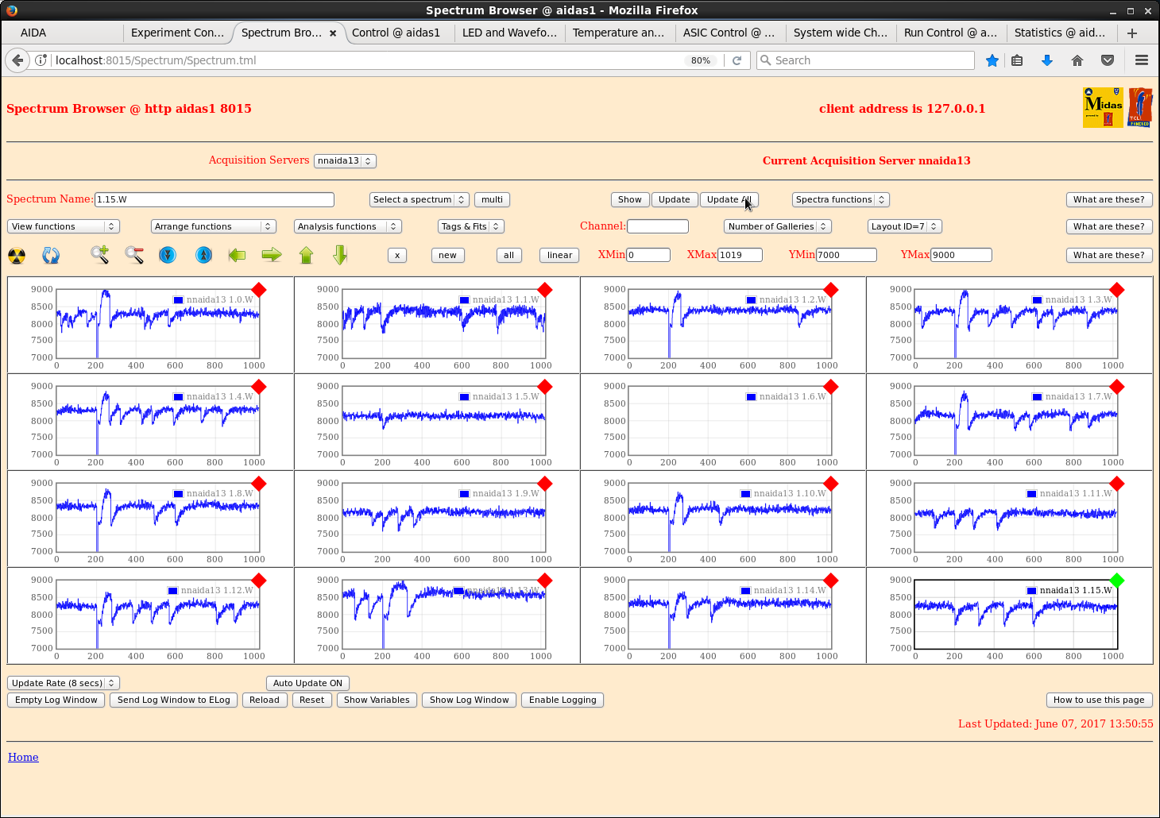Switch to the Experiment Con... tab

[178, 33]
